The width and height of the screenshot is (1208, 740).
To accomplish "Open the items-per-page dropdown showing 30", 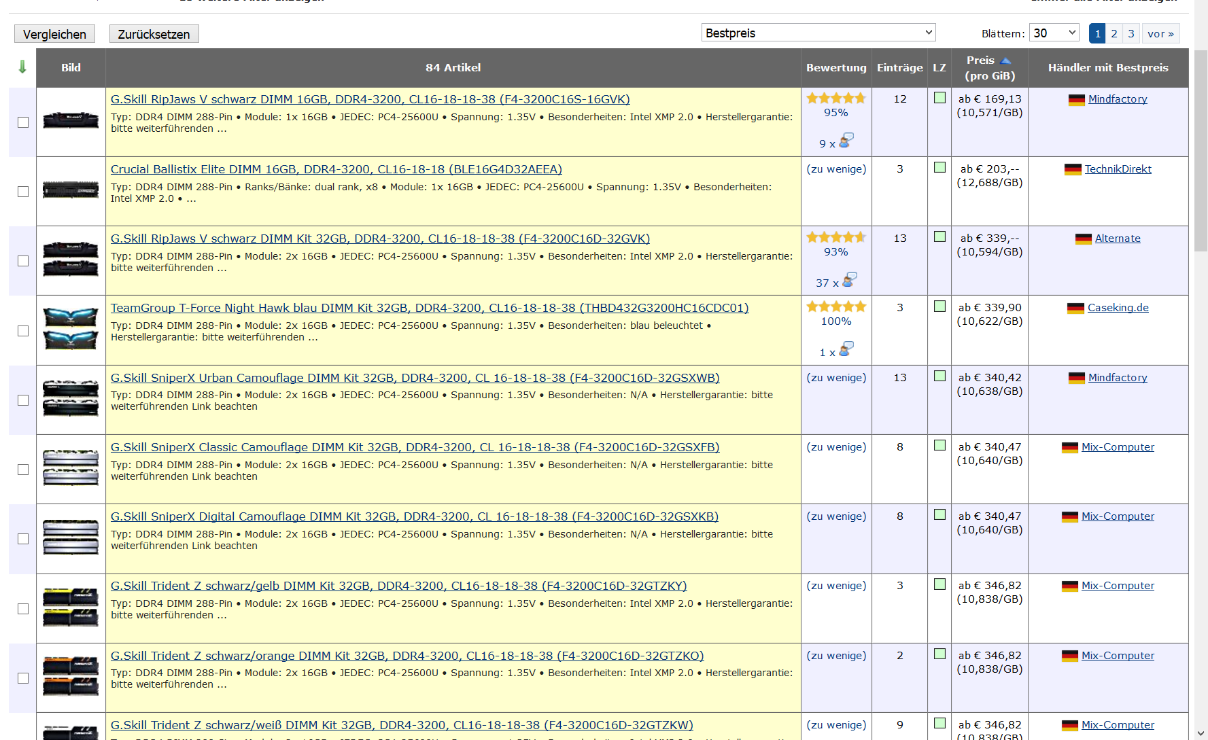I will tap(1054, 33).
